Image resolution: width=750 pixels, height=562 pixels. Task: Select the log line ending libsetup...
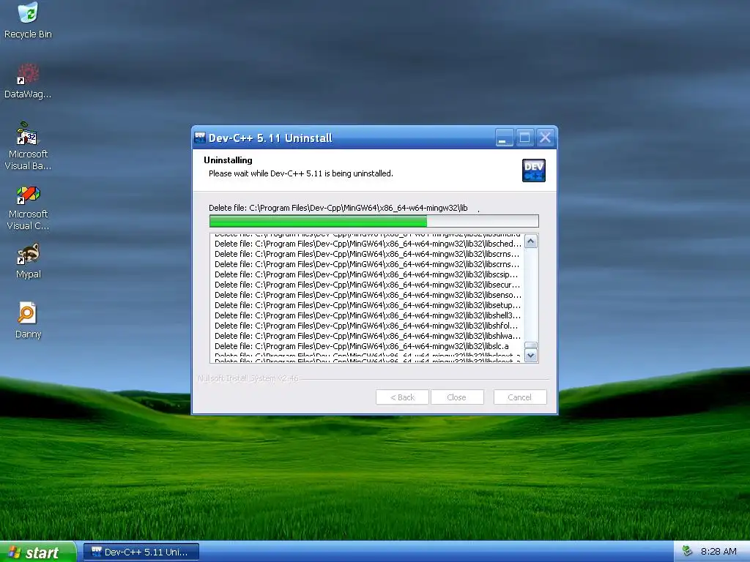tap(368, 305)
